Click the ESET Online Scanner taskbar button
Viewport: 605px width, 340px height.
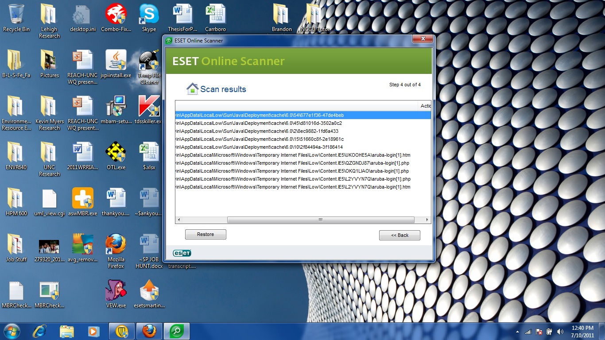177,331
